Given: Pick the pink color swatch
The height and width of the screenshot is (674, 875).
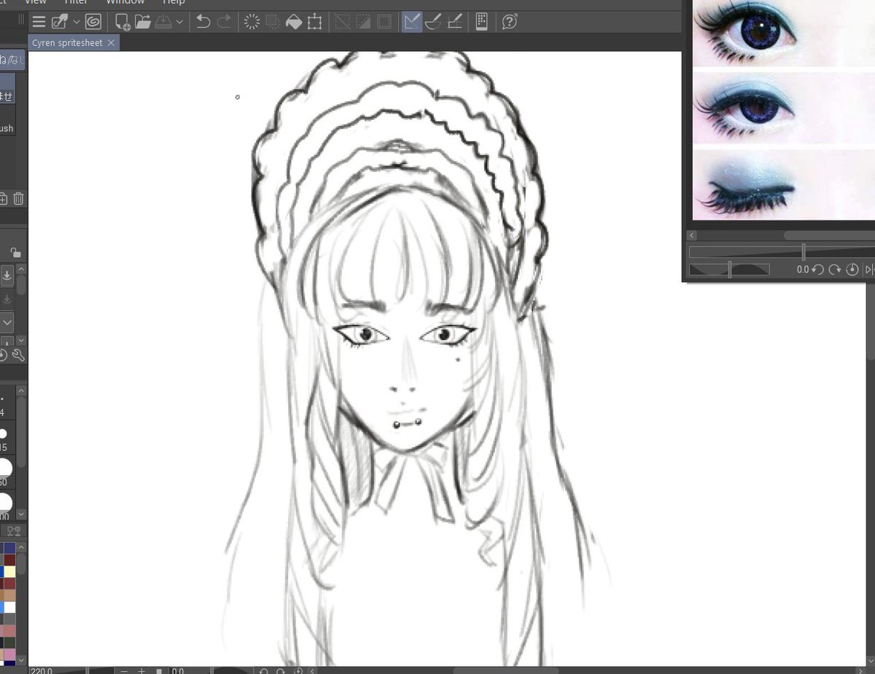Looking at the screenshot, I should point(9,654).
